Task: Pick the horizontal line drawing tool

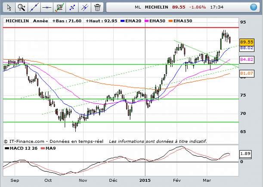Action: [x=47, y=7]
